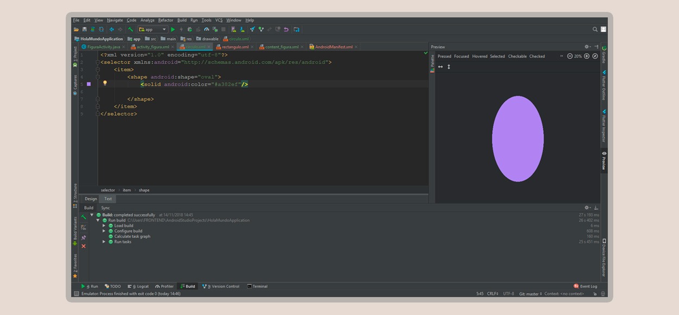This screenshot has width=679, height=315.
Task: Click the toggle view icon in Build panel
Action: (84, 228)
